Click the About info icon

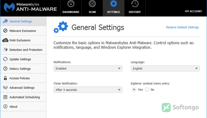pyautogui.click(x=5, y=106)
